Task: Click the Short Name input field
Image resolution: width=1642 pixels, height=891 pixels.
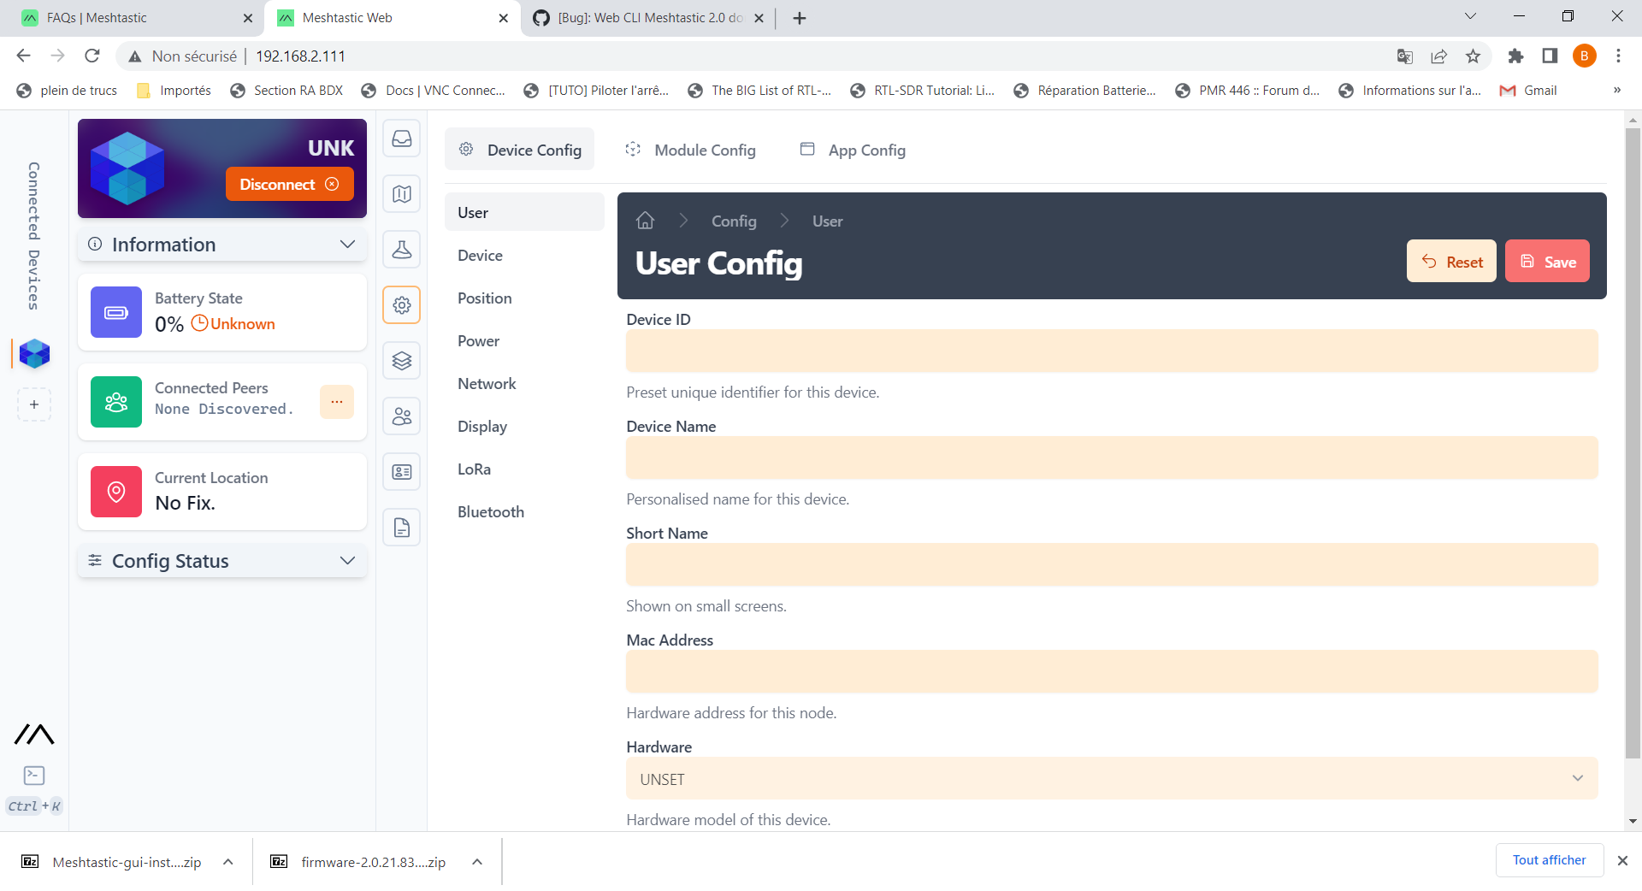Action: pyautogui.click(x=1112, y=565)
